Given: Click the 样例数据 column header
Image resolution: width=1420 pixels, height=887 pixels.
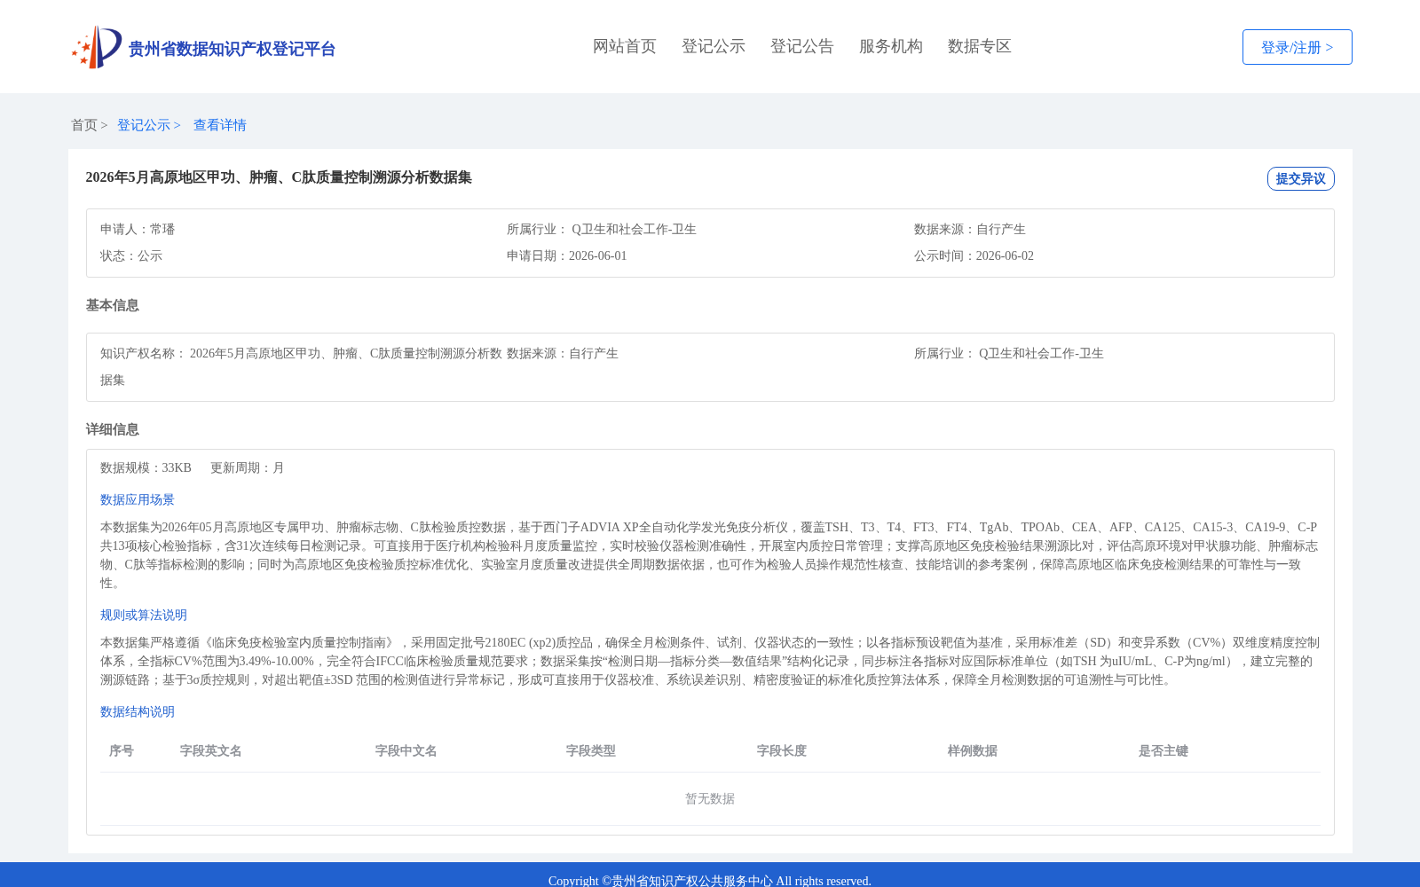Looking at the screenshot, I should 973,750.
